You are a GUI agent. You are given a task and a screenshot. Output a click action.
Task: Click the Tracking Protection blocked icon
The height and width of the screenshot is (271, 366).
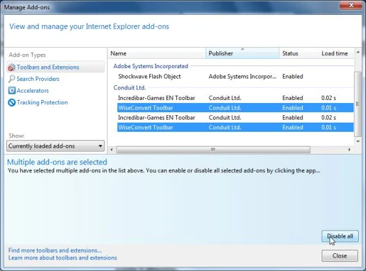12,102
